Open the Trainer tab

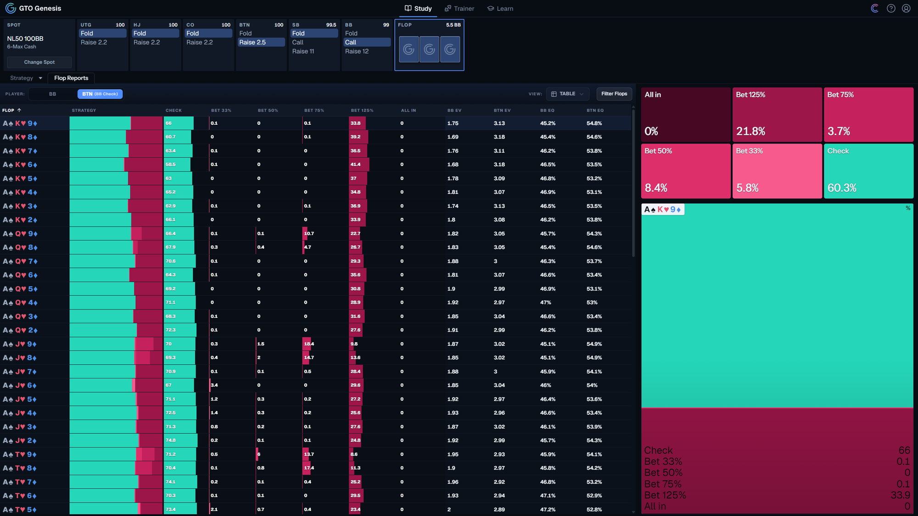click(459, 8)
